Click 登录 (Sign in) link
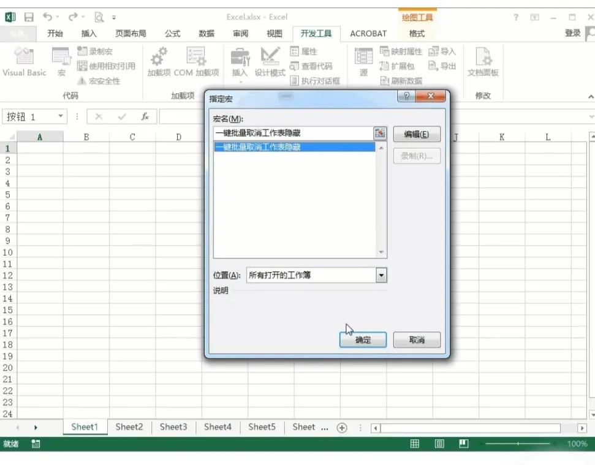This screenshot has width=595, height=465. 572,33
